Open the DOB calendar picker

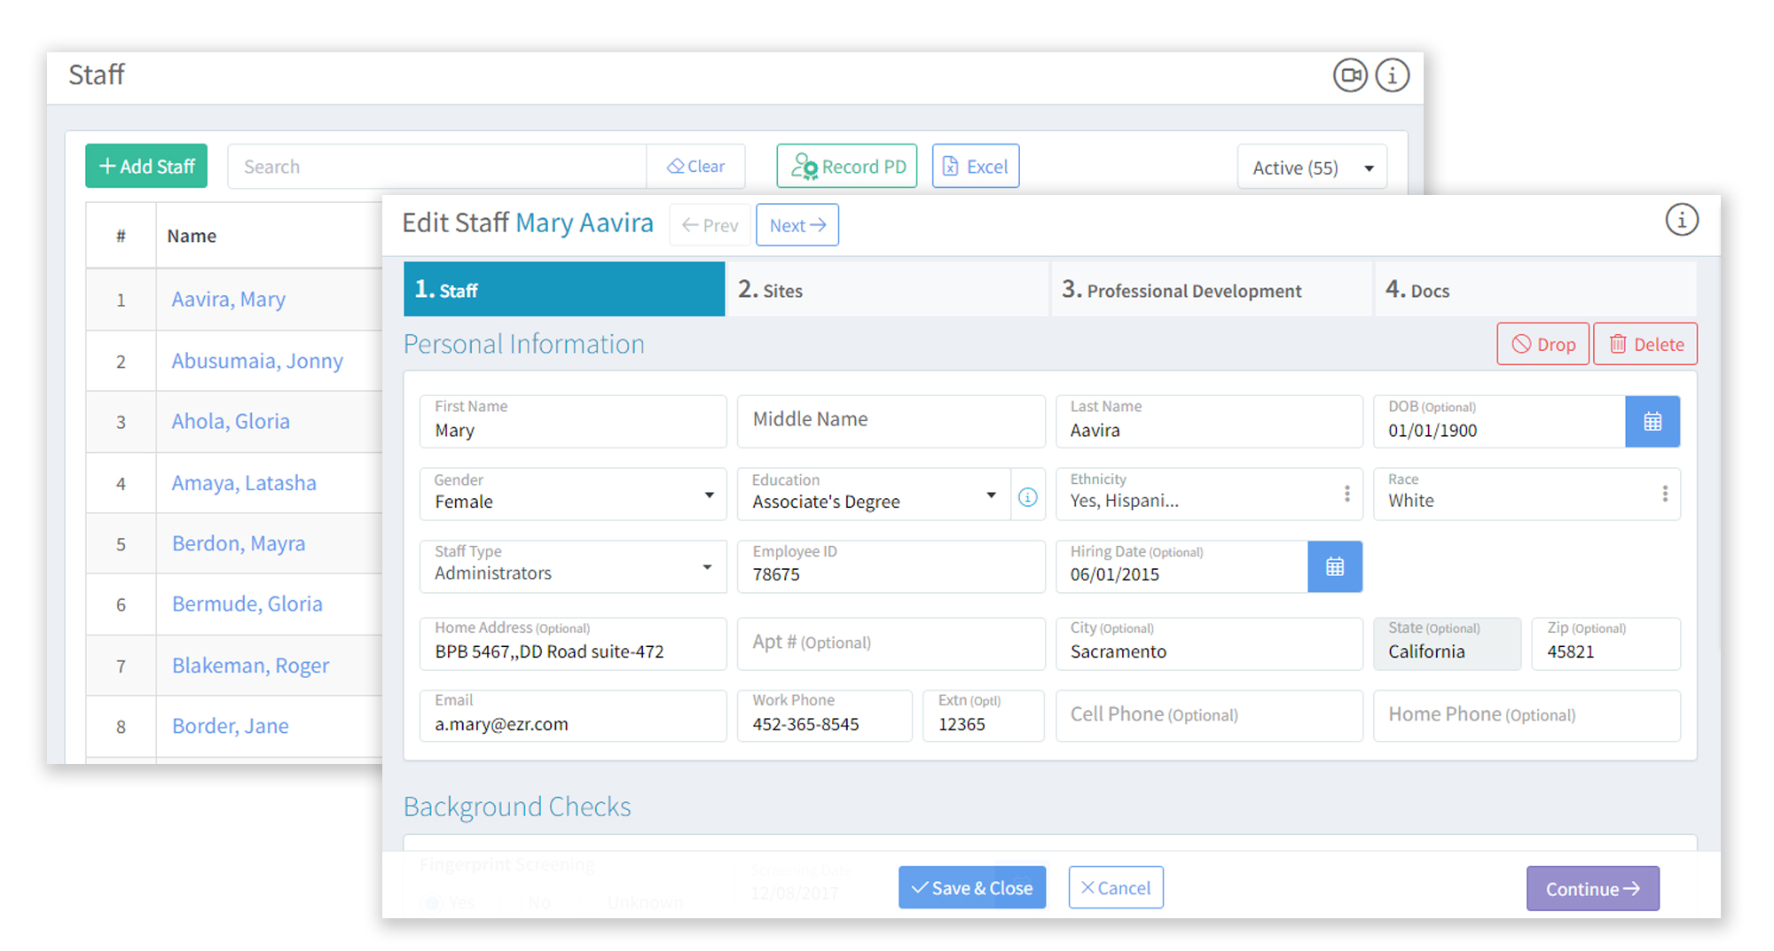(x=1652, y=422)
